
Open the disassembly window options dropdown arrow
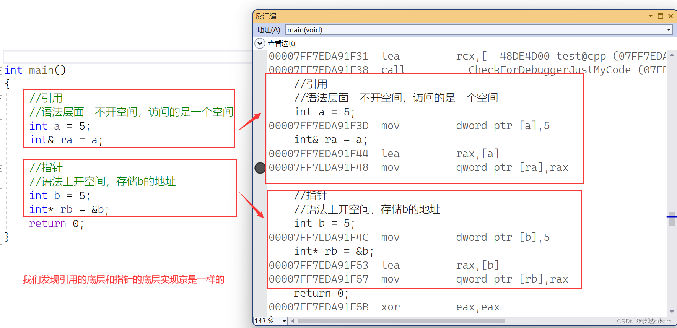pyautogui.click(x=650, y=16)
